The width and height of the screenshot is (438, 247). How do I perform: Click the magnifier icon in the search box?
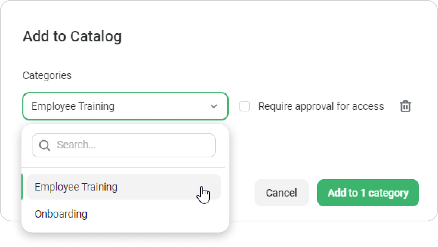45,145
